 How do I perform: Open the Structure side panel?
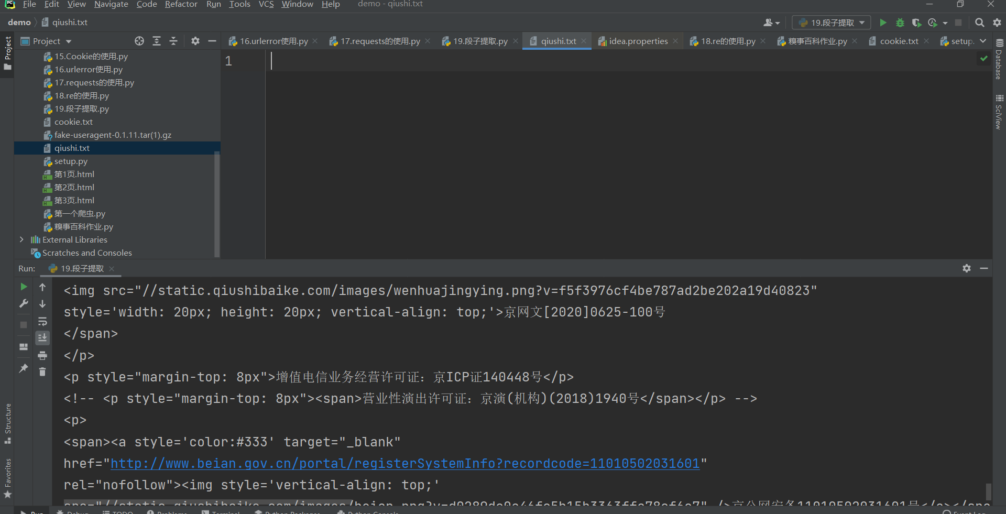pos(8,423)
